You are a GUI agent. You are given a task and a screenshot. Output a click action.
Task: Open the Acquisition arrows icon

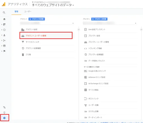(4, 40)
